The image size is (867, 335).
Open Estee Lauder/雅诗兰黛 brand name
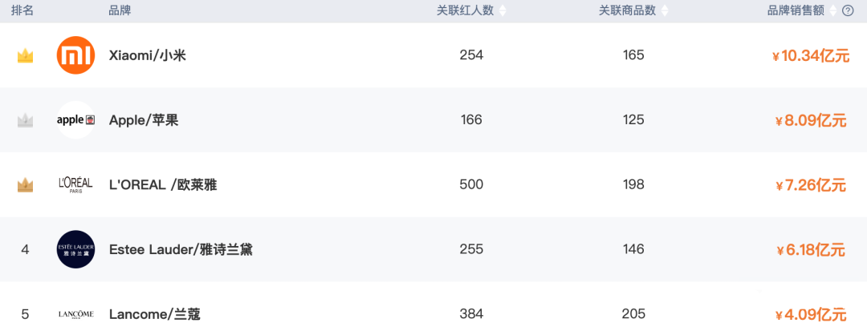(181, 249)
